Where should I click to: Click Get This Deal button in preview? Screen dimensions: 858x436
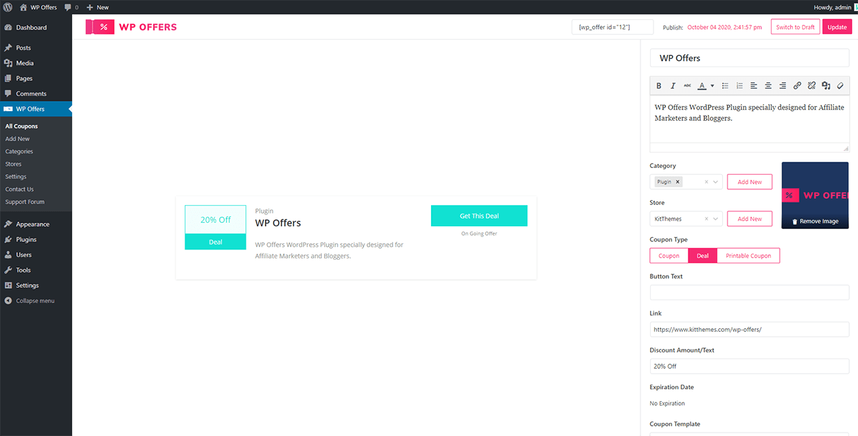tap(479, 216)
